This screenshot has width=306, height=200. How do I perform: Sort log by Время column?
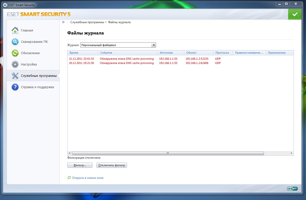(x=83, y=53)
